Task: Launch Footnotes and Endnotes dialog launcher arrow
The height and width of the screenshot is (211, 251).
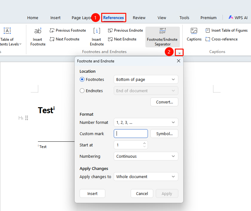Action: [x=179, y=53]
